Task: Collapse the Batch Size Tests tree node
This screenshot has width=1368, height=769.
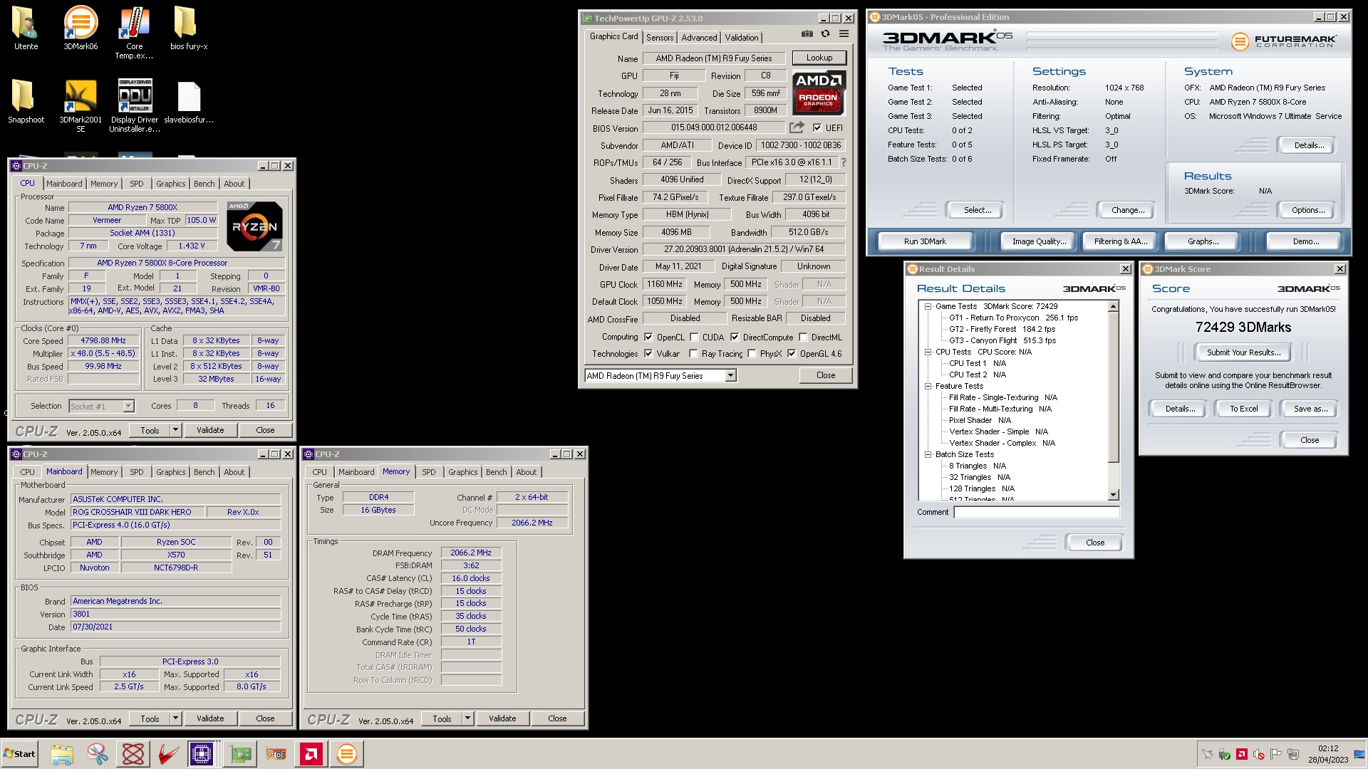Action: click(928, 454)
